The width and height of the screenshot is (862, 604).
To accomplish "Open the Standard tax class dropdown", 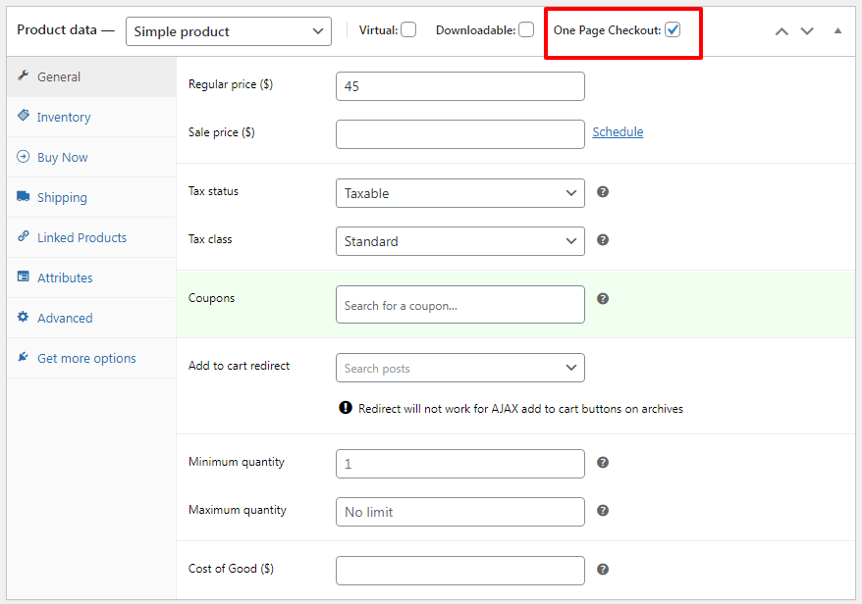I will (460, 241).
